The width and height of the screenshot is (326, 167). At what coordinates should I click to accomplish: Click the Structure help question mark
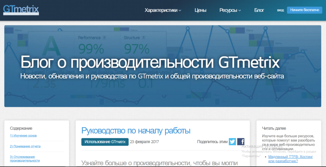point(144,38)
